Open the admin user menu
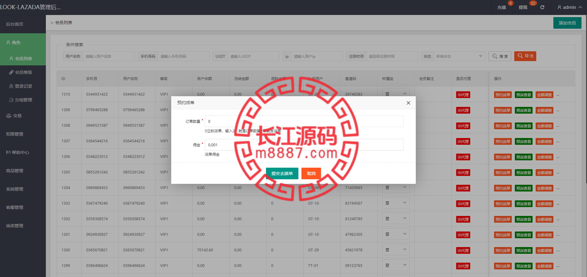The image size is (587, 277). pos(570,7)
